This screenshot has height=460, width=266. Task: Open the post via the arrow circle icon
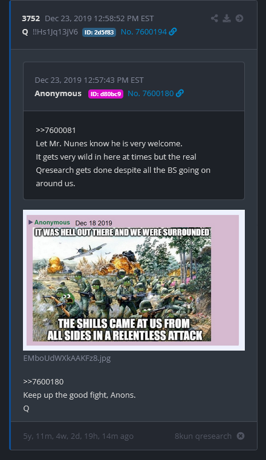[239, 19]
